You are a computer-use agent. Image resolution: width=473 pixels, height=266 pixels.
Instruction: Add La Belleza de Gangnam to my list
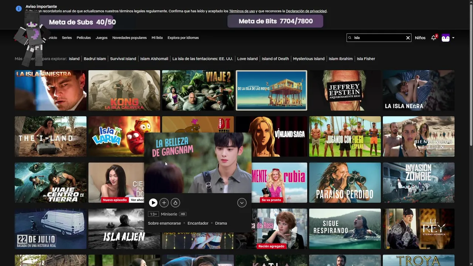pyautogui.click(x=164, y=202)
